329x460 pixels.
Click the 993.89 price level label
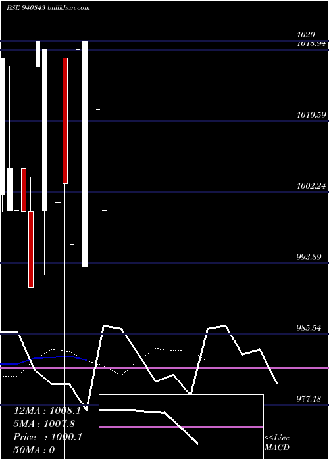(x=309, y=257)
